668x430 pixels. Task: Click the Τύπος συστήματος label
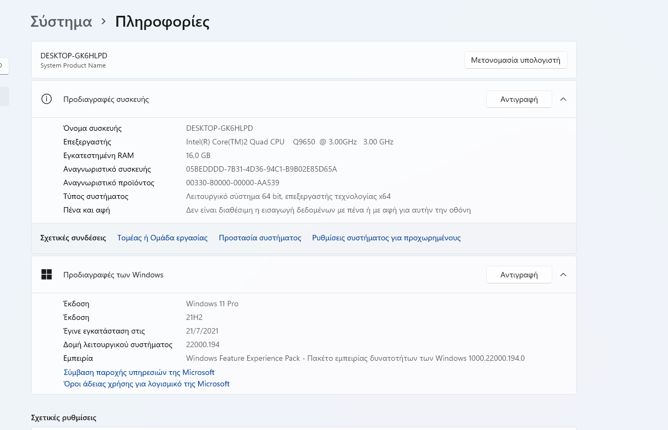(96, 196)
